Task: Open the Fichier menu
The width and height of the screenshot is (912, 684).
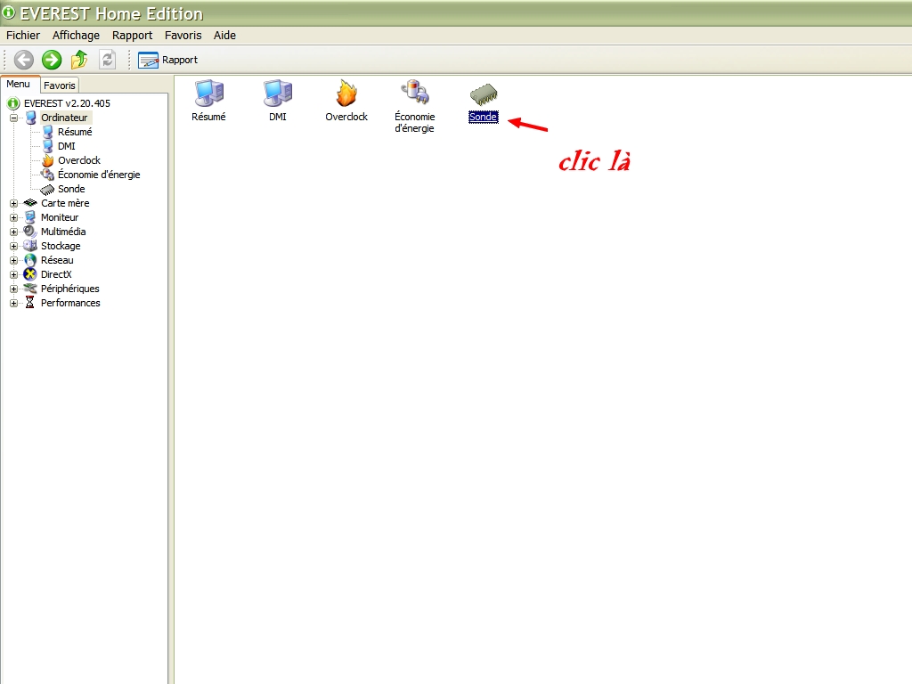Action: pos(23,36)
